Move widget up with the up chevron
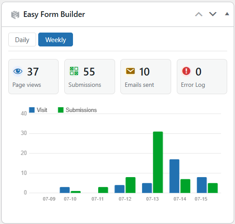The width and height of the screenshot is (235, 224). coord(199,14)
